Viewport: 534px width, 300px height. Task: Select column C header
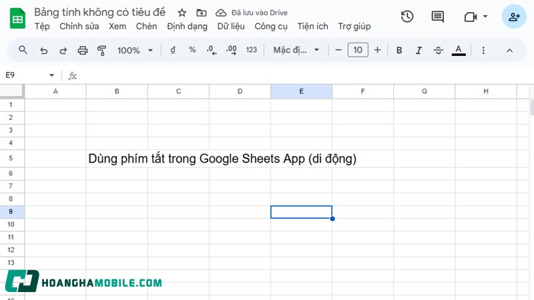pos(178,91)
